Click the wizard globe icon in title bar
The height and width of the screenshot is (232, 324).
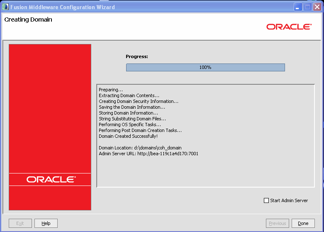(x=5, y=7)
